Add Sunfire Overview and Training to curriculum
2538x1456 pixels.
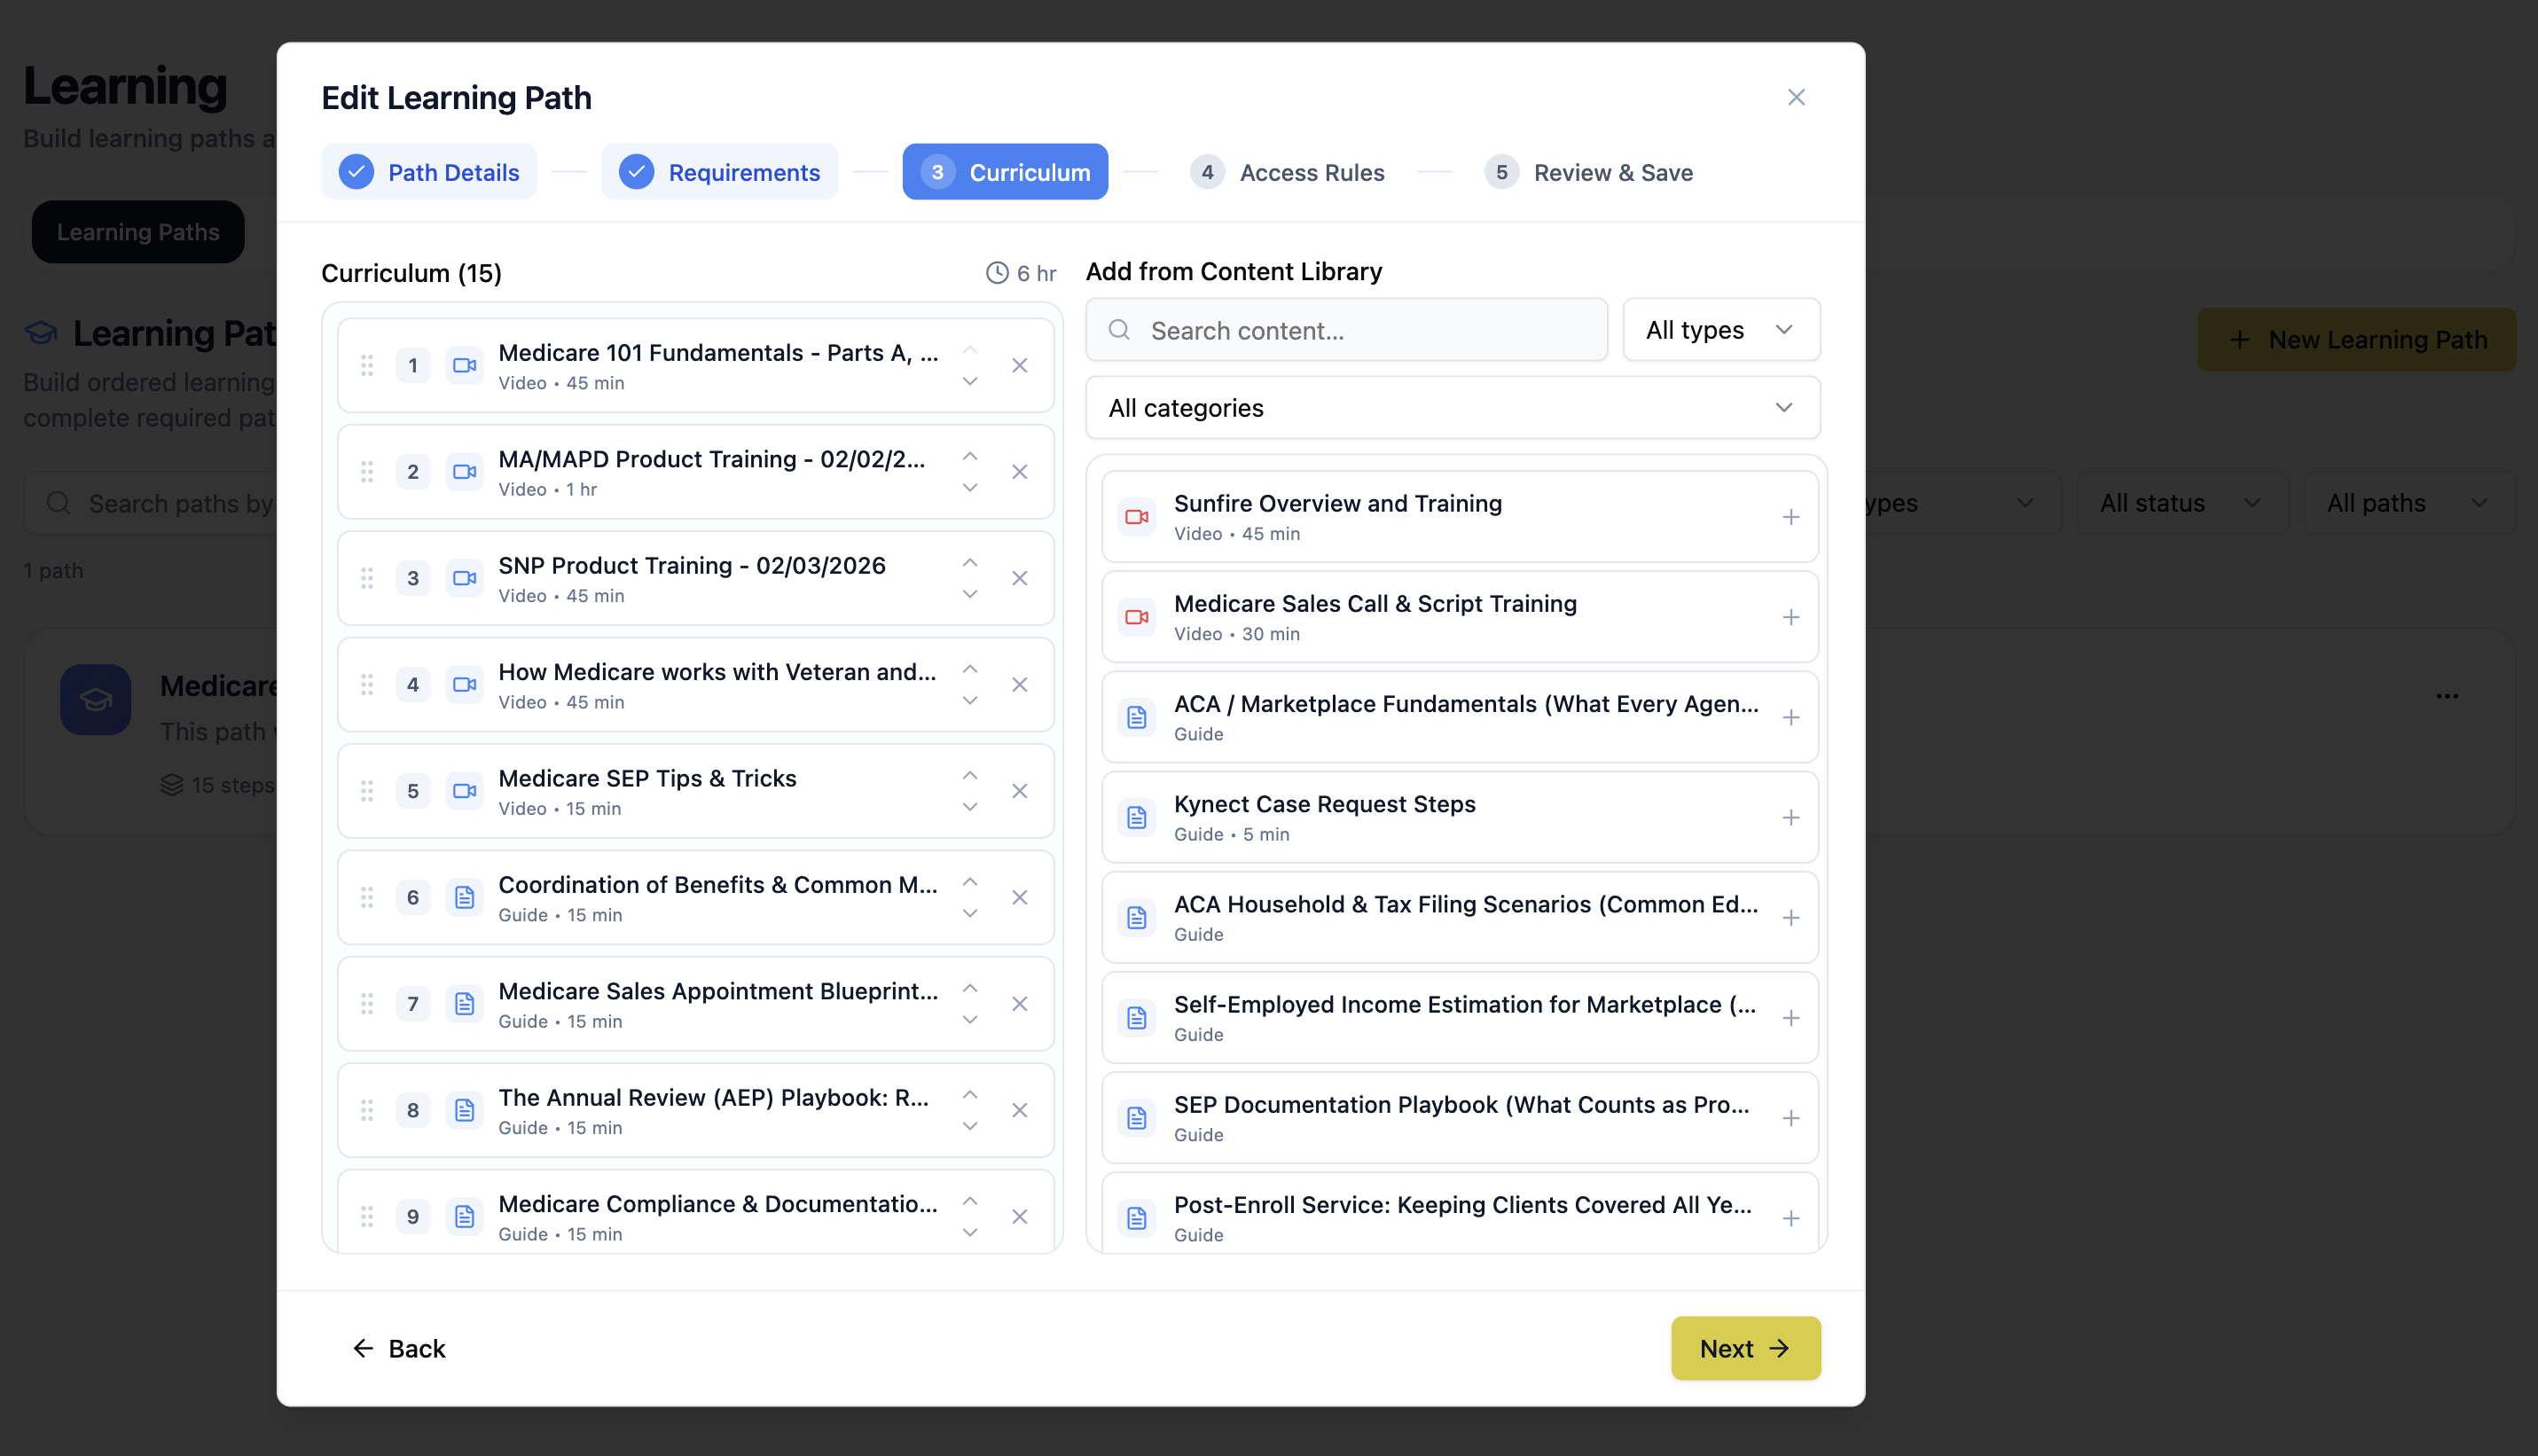click(x=1790, y=517)
